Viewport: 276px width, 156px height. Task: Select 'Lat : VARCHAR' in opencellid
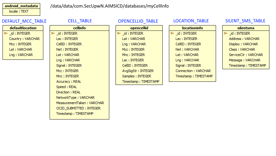pos(133,39)
